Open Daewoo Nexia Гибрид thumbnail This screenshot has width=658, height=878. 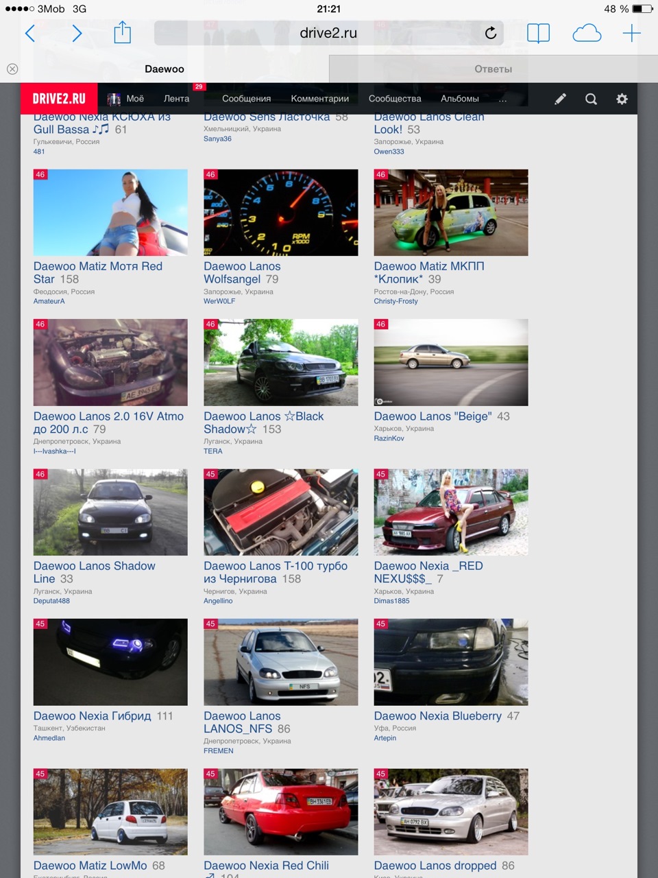click(x=110, y=662)
